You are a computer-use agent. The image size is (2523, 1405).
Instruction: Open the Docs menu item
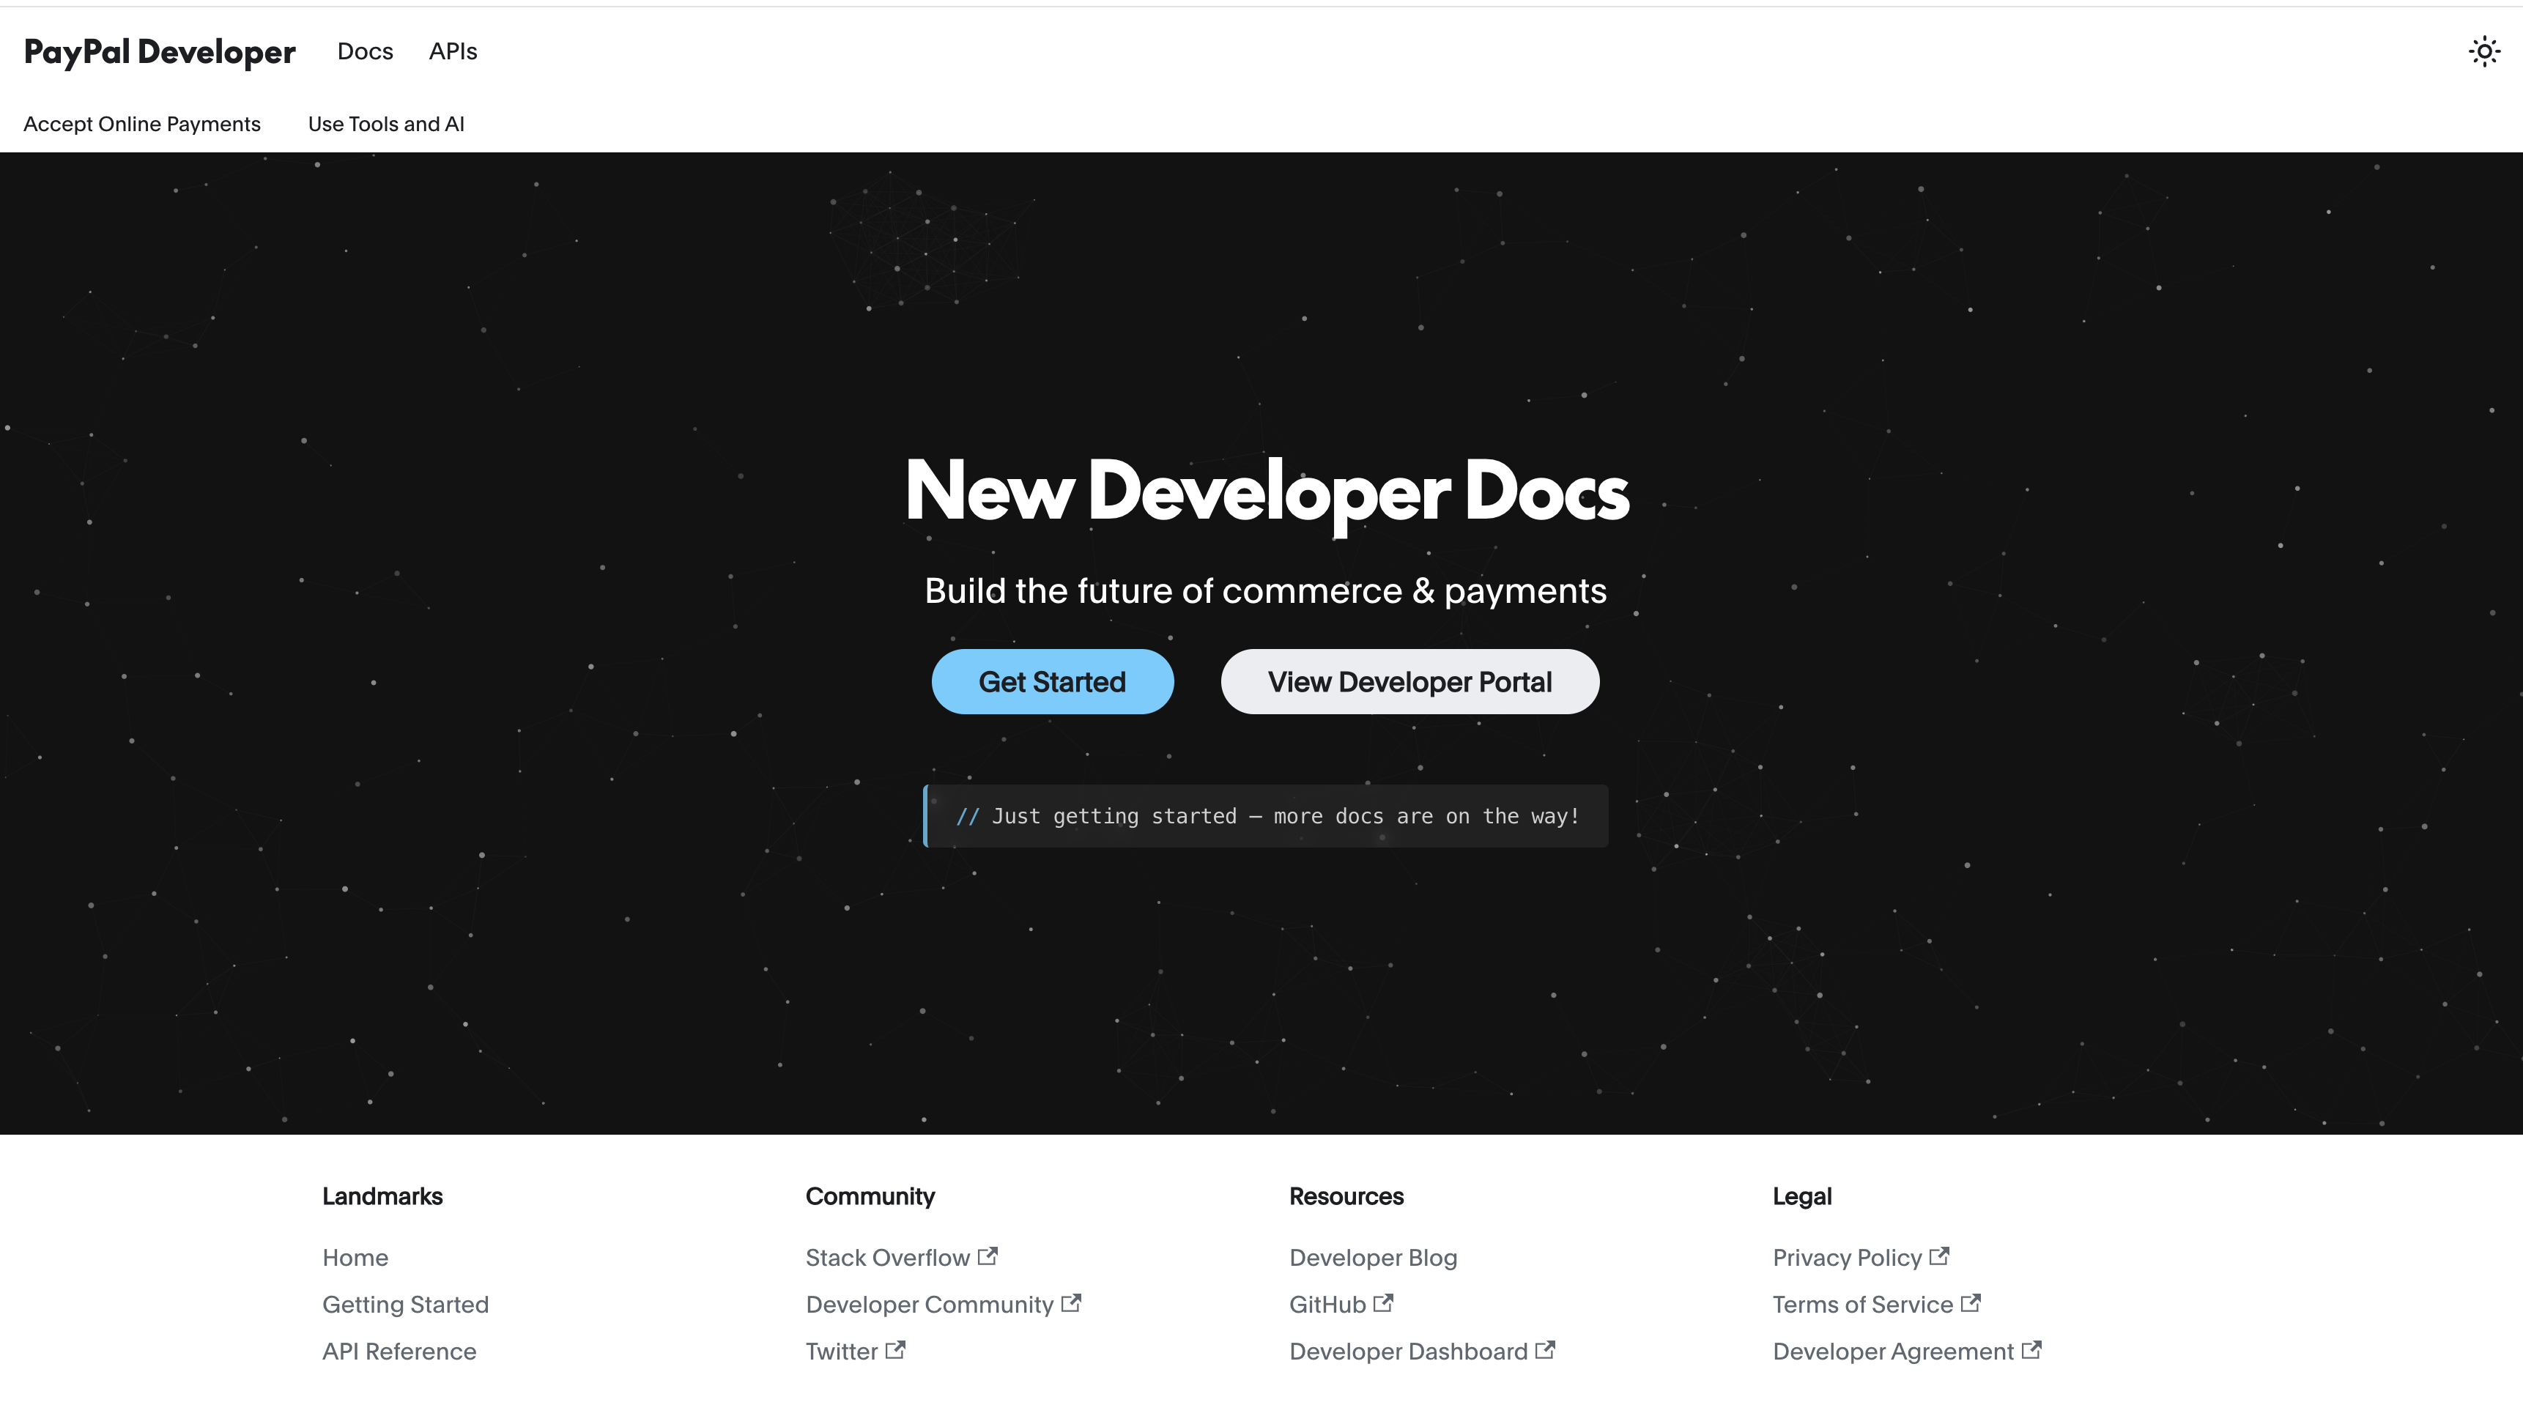364,52
